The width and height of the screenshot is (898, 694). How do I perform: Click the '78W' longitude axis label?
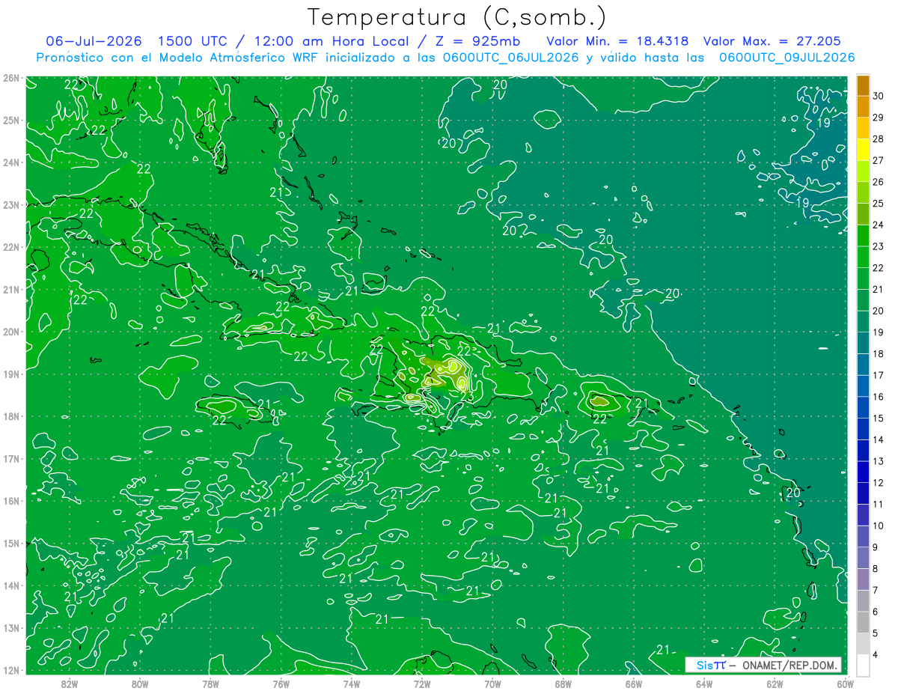coord(210,684)
